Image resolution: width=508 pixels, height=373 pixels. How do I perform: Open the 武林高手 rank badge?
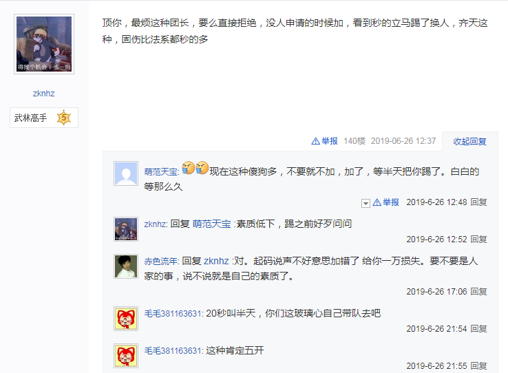[44, 118]
